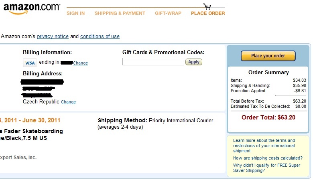Click the VISA card icon
Image resolution: width=313 pixels, height=184 pixels.
click(x=29, y=63)
